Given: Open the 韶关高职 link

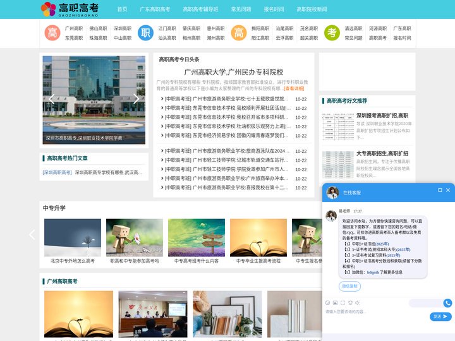Looking at the screenshot, I should 309,38.
